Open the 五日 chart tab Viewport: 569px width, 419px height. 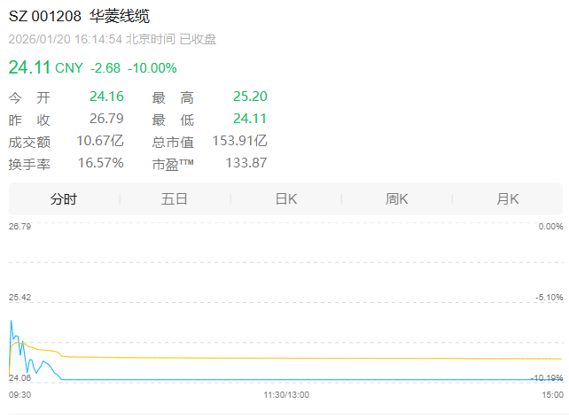(x=175, y=199)
